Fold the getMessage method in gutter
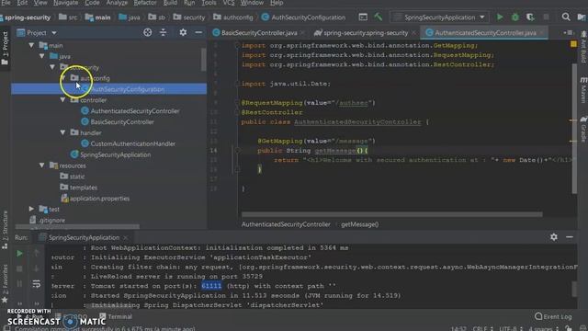The height and width of the screenshot is (331, 588). point(237,151)
